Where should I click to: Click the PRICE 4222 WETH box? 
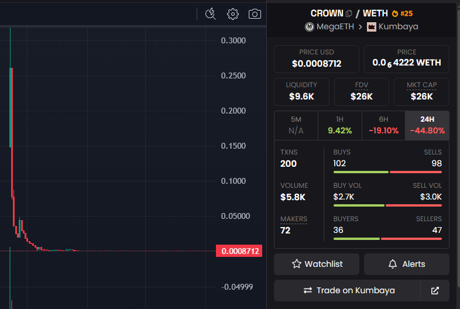[x=407, y=59]
